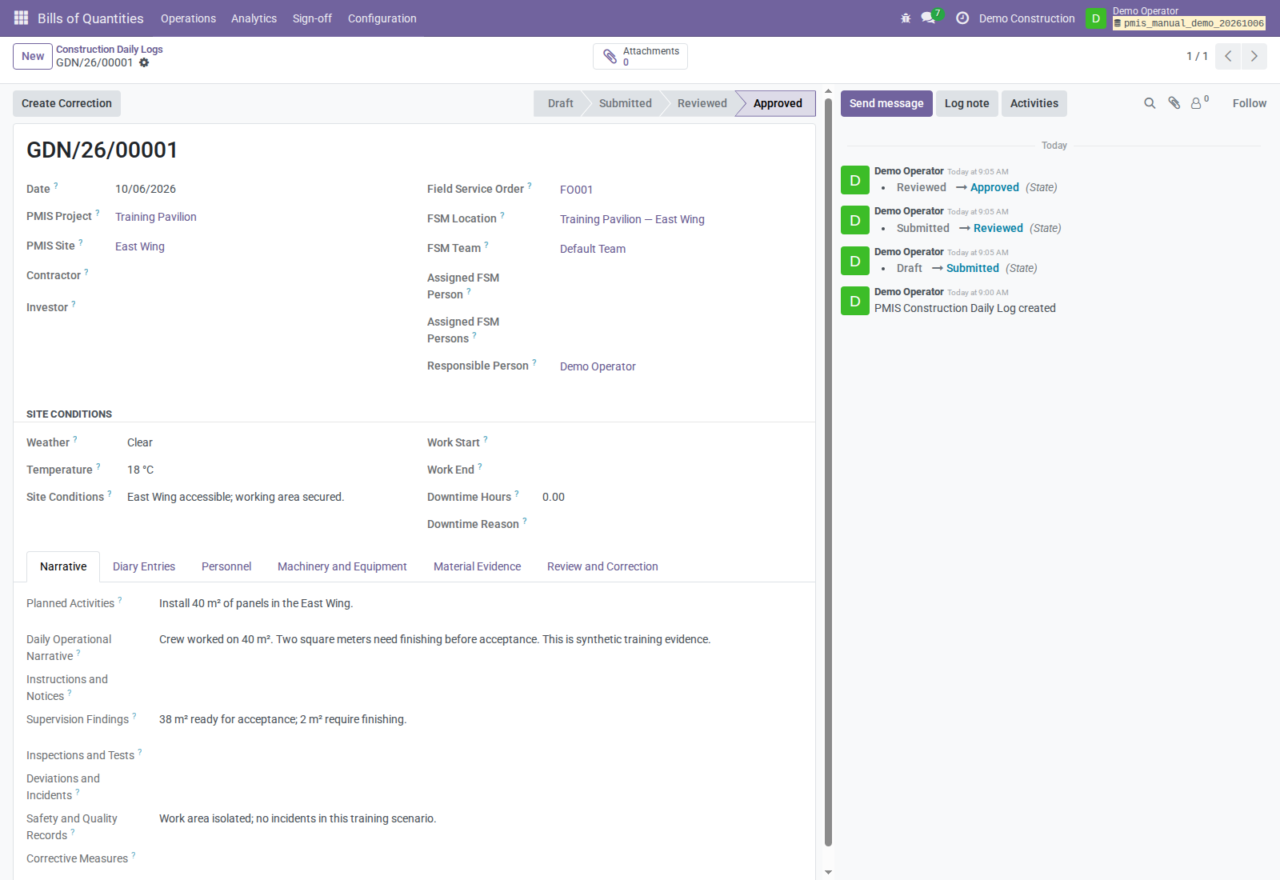Open Construction Daily Logs breadcrumb link

pyautogui.click(x=110, y=49)
